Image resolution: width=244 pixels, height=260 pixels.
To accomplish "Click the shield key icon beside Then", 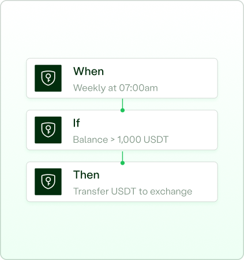I will pos(48,181).
